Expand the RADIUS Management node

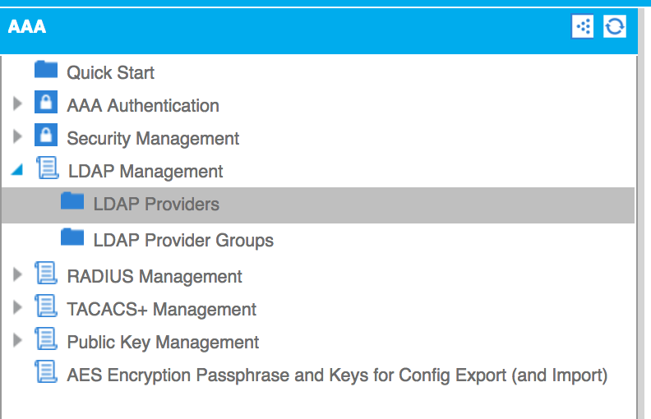click(17, 274)
